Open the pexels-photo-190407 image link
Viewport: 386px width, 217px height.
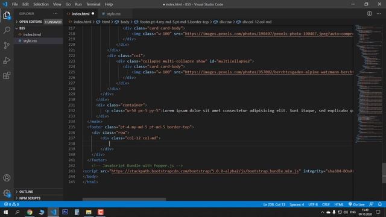tap(269, 34)
